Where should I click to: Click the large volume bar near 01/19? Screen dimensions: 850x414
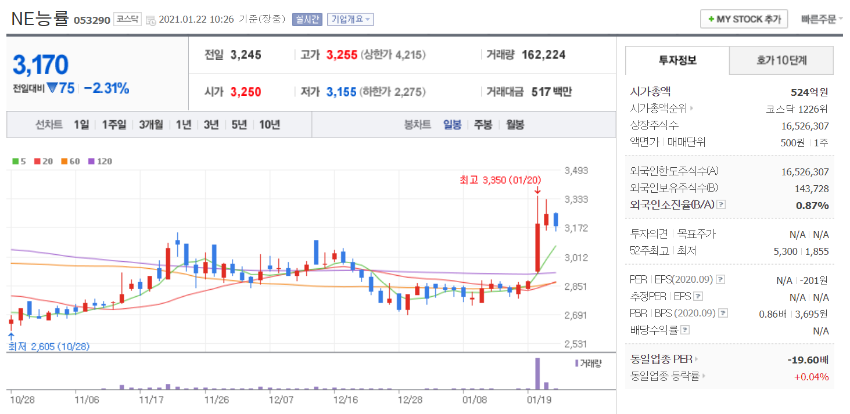click(x=537, y=373)
